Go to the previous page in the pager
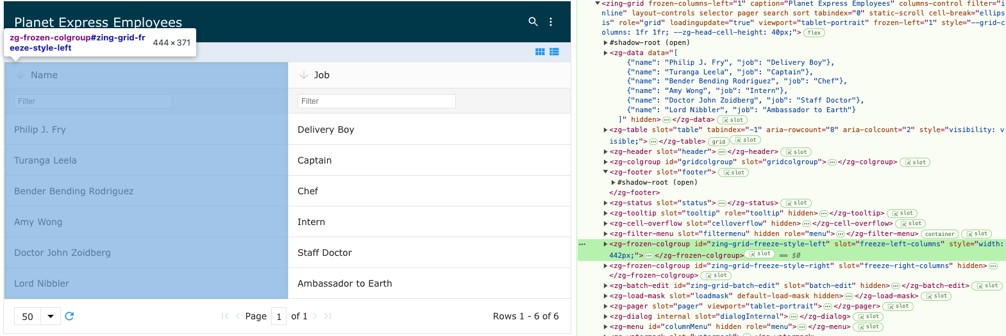The image size is (1006, 336). point(238,316)
